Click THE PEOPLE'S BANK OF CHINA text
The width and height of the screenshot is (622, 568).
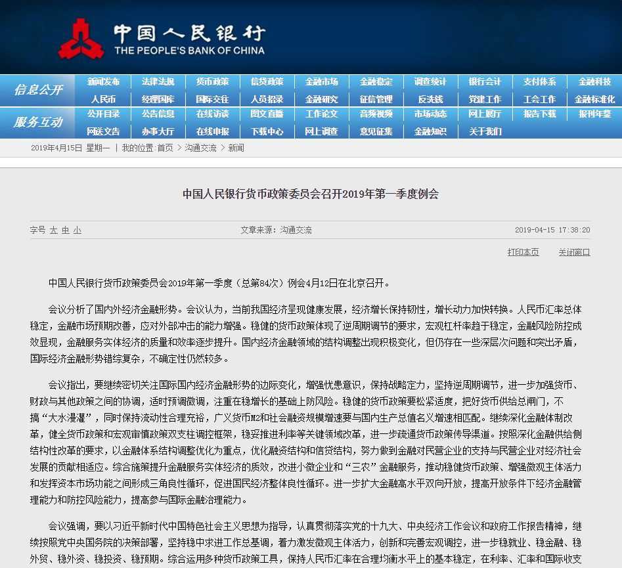190,51
